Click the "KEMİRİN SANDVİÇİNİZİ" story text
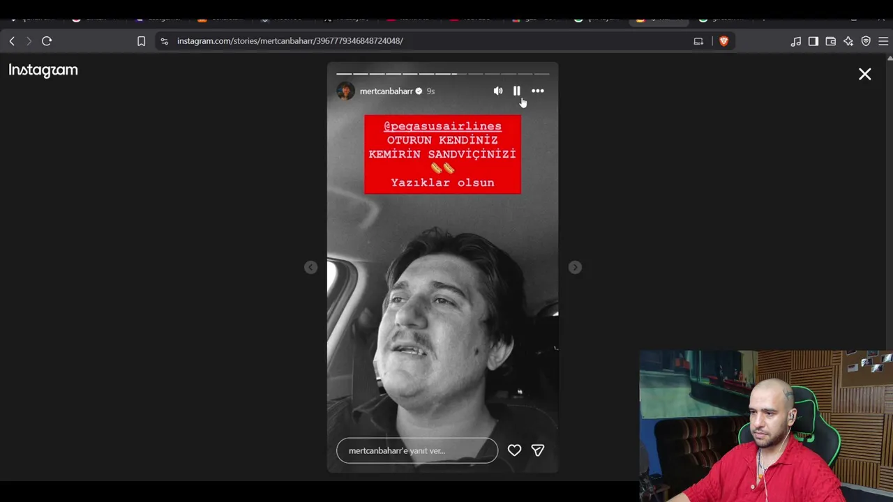 point(442,154)
